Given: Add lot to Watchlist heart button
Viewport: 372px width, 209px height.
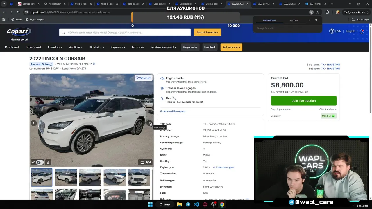Looking at the screenshot, I should (x=144, y=78).
